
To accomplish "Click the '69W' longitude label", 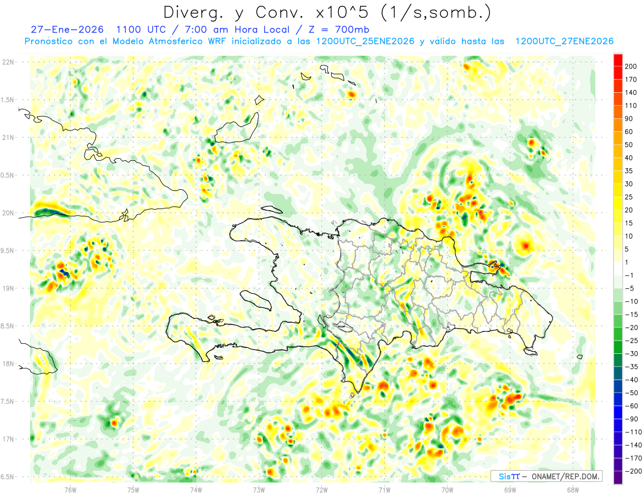I will [510, 490].
